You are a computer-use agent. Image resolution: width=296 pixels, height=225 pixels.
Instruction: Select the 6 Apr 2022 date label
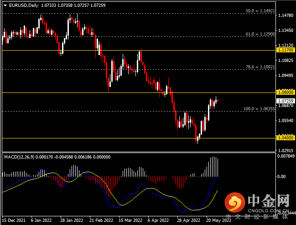click(158, 220)
